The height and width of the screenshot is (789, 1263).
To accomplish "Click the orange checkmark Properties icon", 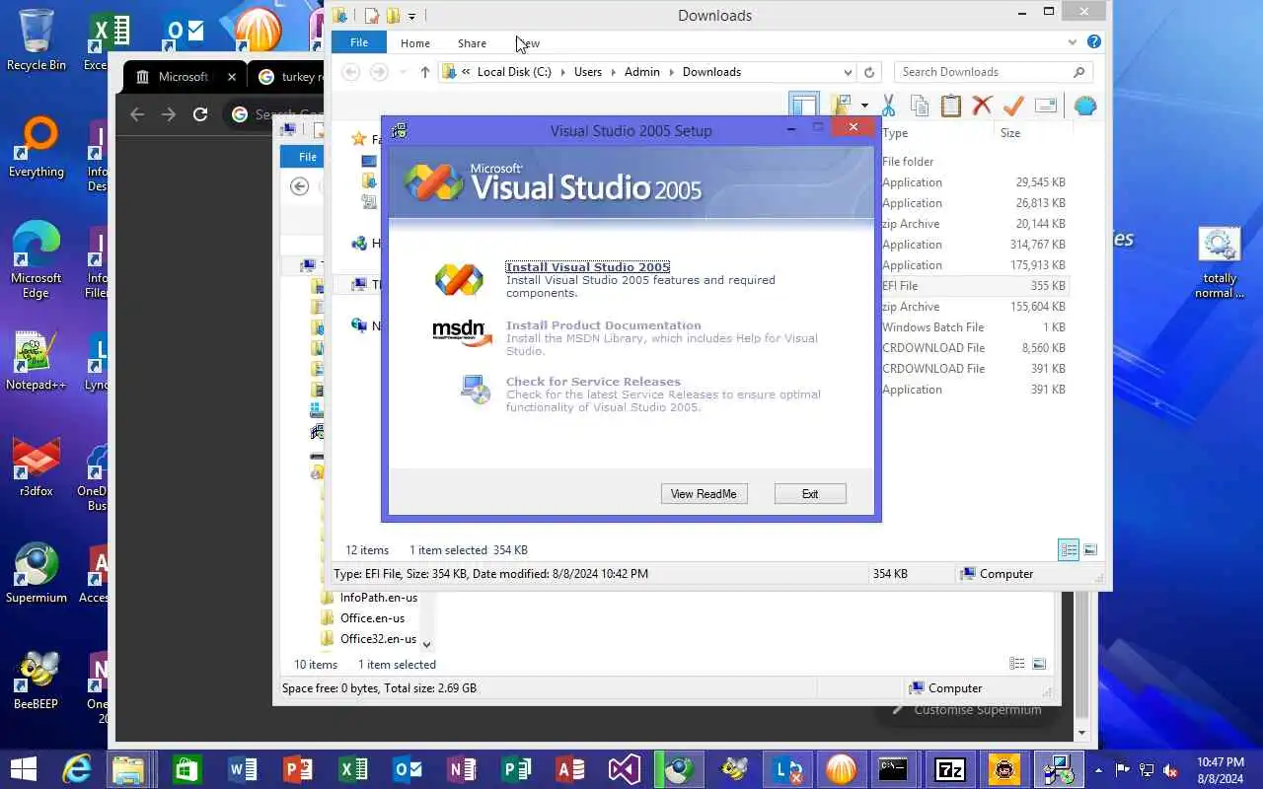I will tap(1013, 106).
